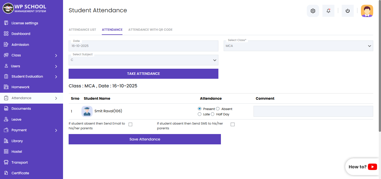
Task: Open the user profile avatar
Action: pyautogui.click(x=367, y=11)
